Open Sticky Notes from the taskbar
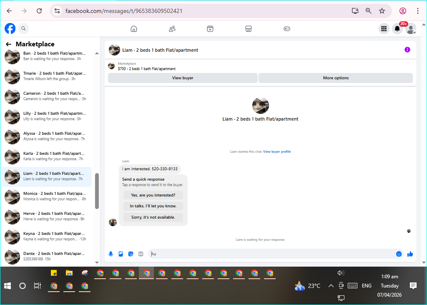Viewport: 427px width, 305px height. point(54,273)
